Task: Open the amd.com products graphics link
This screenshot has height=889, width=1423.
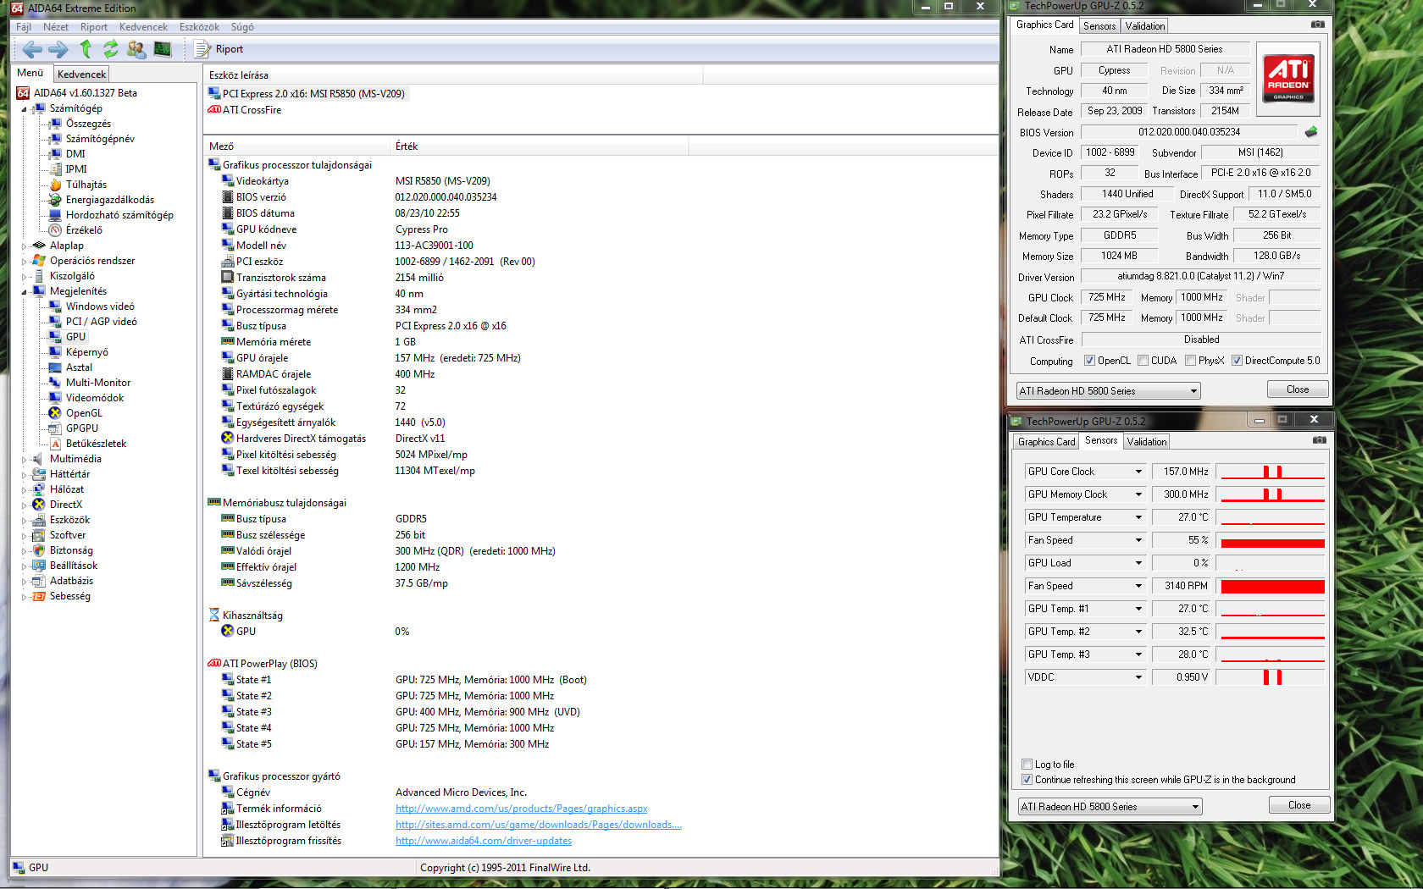Action: click(x=521, y=809)
